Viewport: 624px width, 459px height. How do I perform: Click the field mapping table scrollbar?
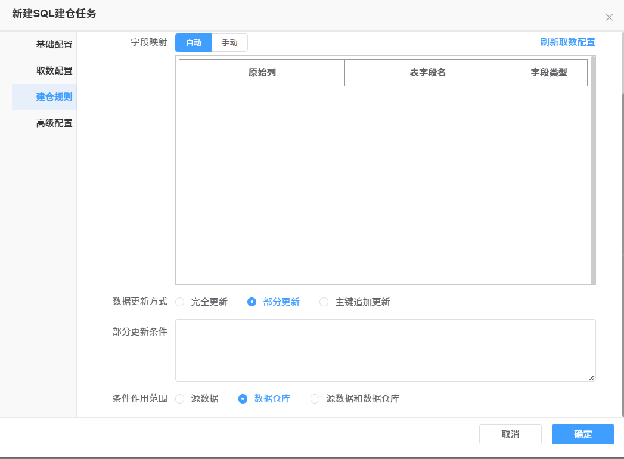point(592,170)
